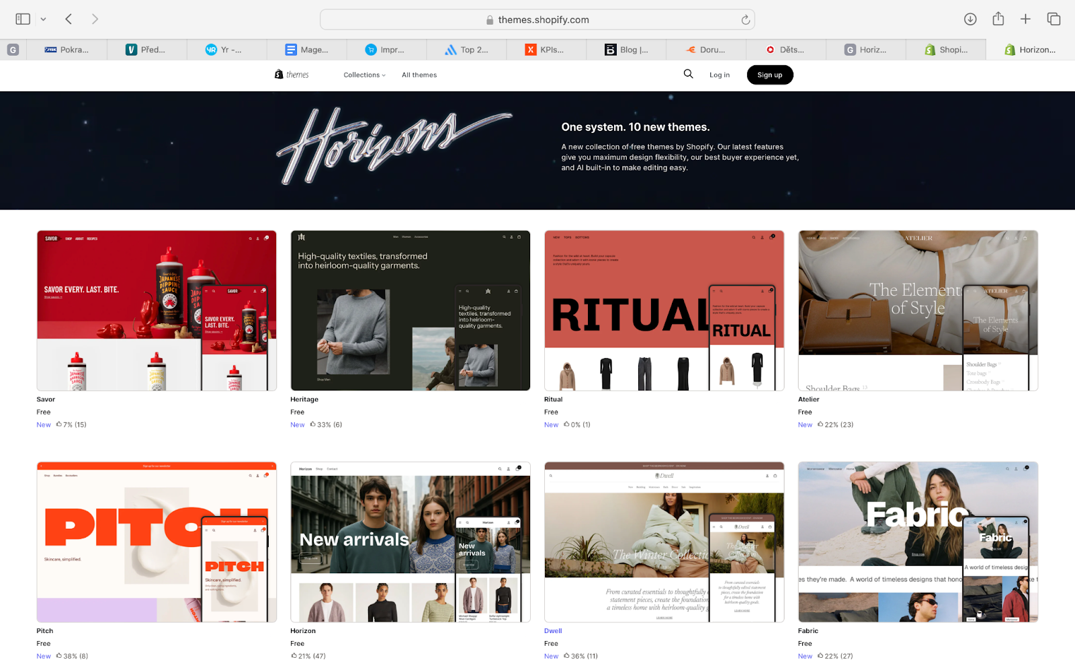Click the Atelier theme name
The height and width of the screenshot is (672, 1075).
point(809,400)
